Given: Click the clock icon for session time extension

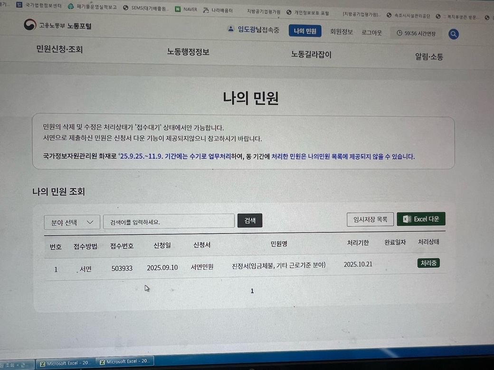Looking at the screenshot, I should point(399,33).
